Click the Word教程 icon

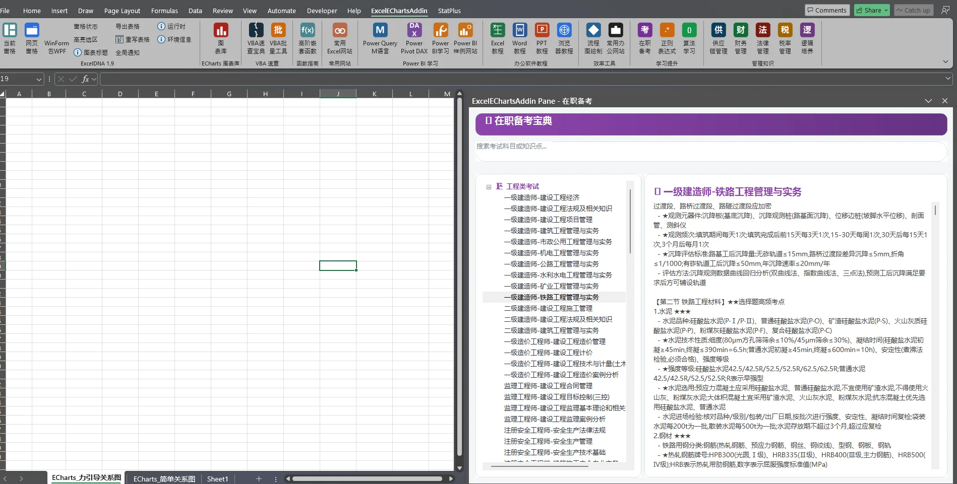click(519, 30)
